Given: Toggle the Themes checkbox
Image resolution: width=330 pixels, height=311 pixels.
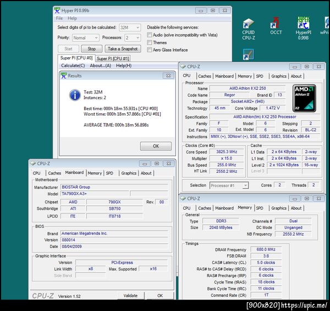Looking at the screenshot, I should [x=150, y=42].
